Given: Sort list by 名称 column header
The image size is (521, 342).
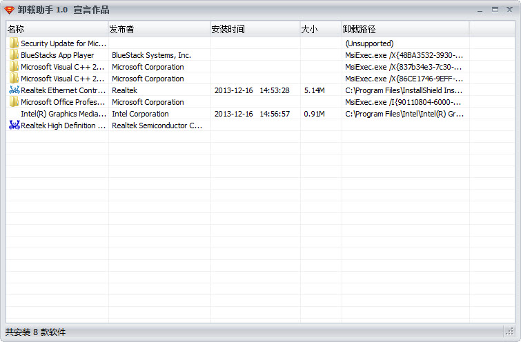Looking at the screenshot, I should (57, 29).
